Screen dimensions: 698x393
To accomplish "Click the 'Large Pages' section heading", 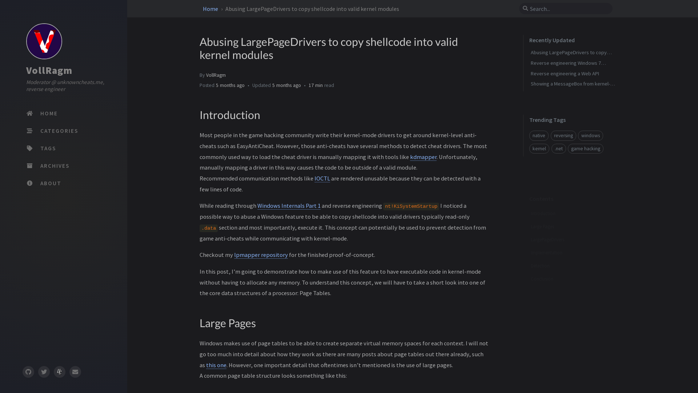I will 228,323.
